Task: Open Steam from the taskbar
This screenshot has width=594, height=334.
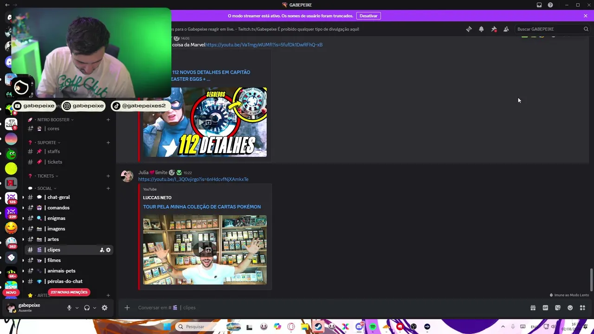Action: pyautogui.click(x=318, y=327)
